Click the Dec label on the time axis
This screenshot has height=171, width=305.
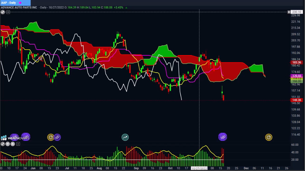pos(246,168)
